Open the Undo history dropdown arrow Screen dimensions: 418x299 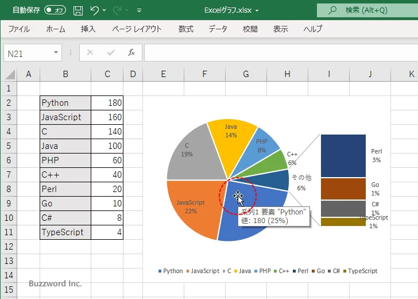point(105,10)
